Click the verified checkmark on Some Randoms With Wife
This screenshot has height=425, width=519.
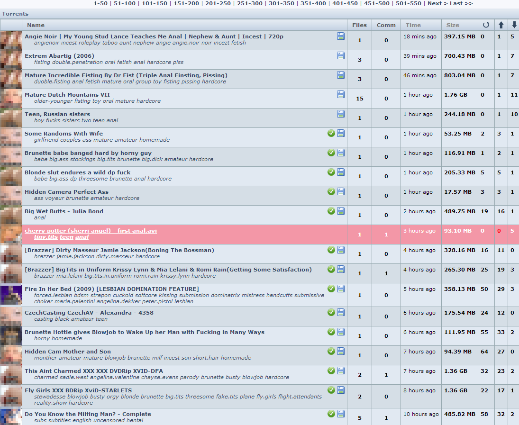pos(331,134)
